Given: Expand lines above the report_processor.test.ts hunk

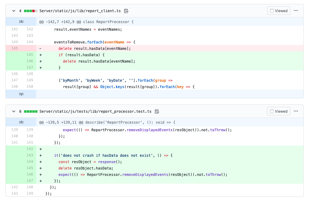Looking at the screenshot, I should 21,122.
